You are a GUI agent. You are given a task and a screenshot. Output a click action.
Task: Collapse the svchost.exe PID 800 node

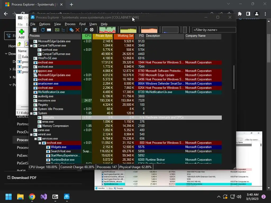(x=40, y=143)
